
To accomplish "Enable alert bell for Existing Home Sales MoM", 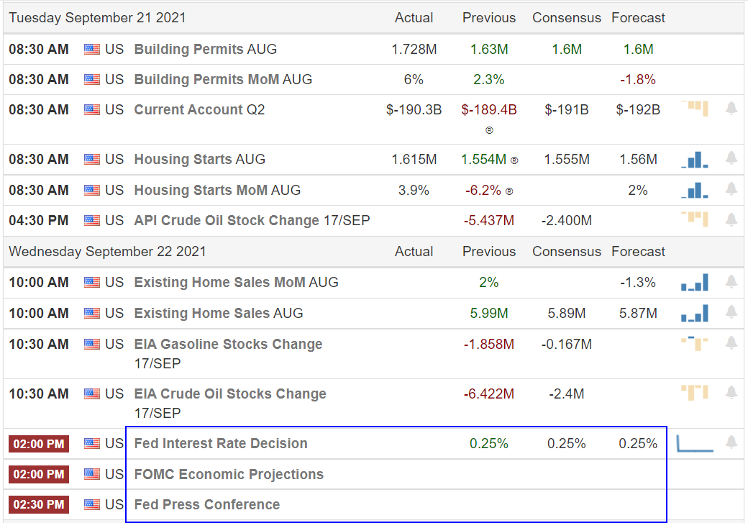I will (731, 281).
